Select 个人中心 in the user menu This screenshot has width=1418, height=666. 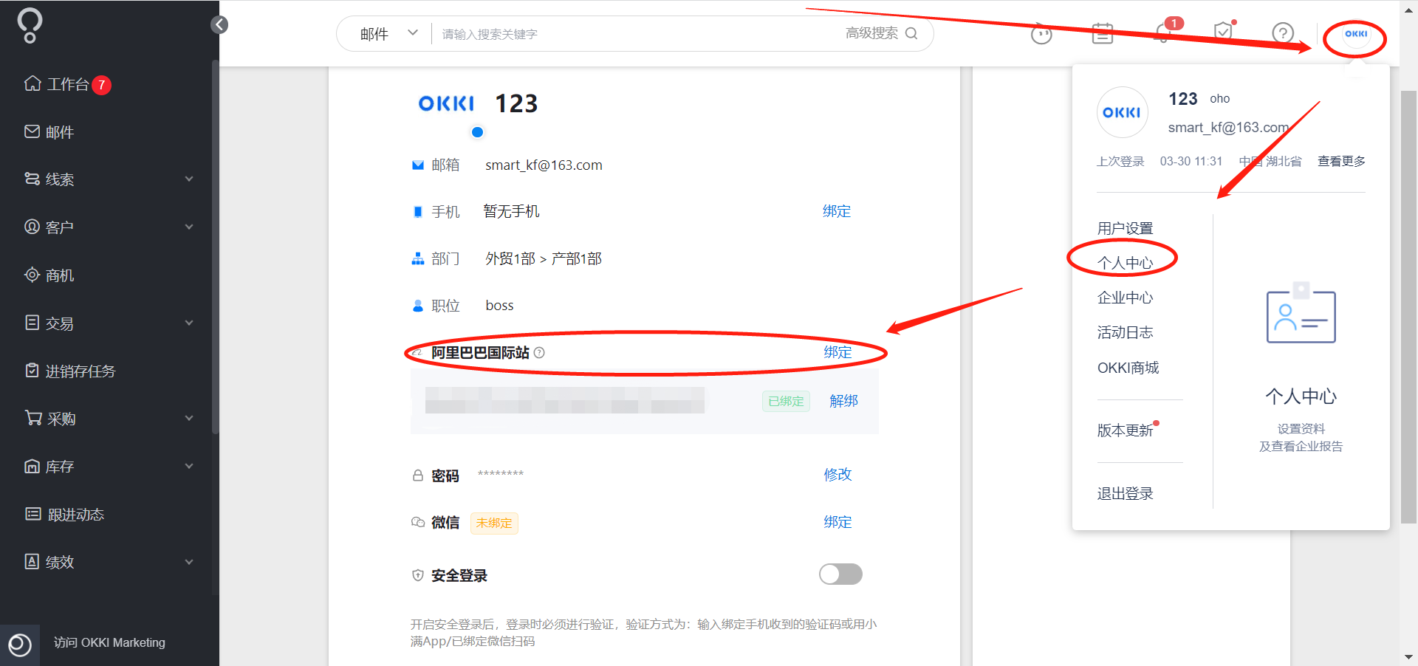[1125, 263]
